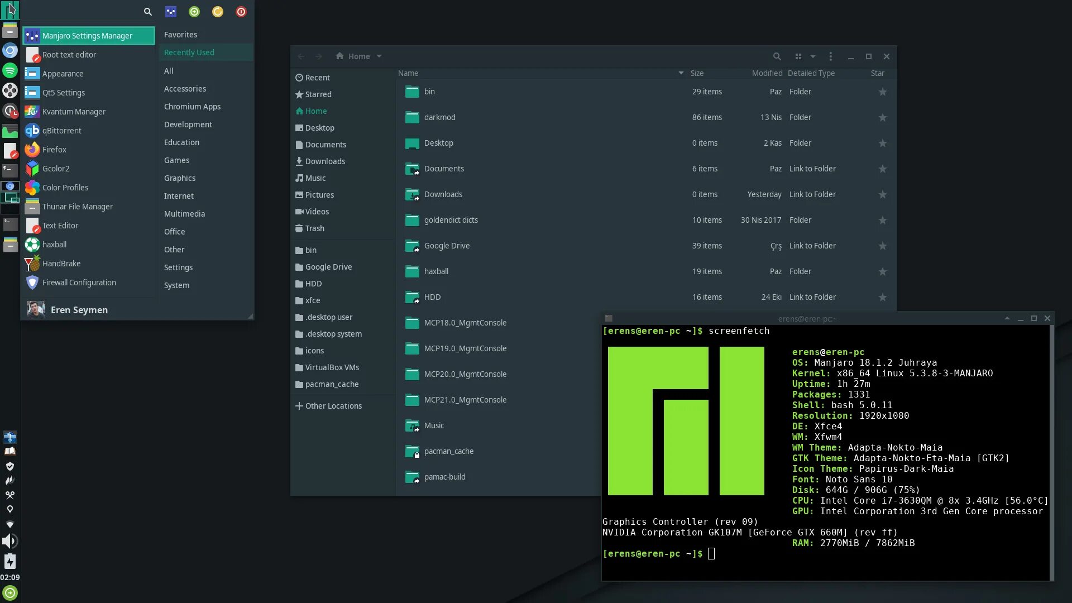Viewport: 1072px width, 603px height.
Task: Select the Accessories category
Action: tap(205, 89)
